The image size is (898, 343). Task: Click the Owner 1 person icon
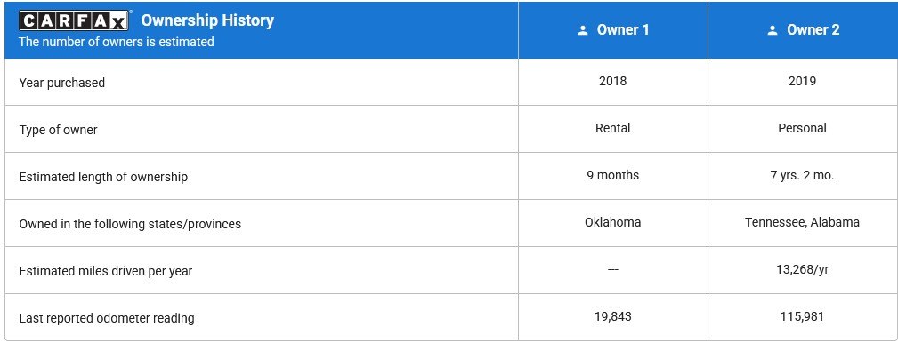click(x=583, y=30)
